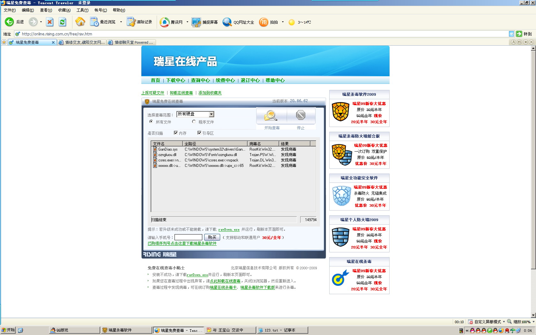536x335 pixels.
Task: Open the 查看(V) menu
Action: [x=46, y=10]
